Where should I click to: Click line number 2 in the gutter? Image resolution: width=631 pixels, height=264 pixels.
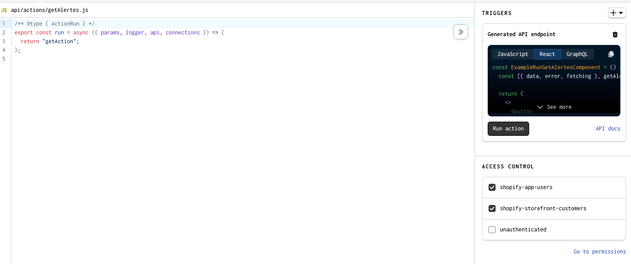click(4, 32)
